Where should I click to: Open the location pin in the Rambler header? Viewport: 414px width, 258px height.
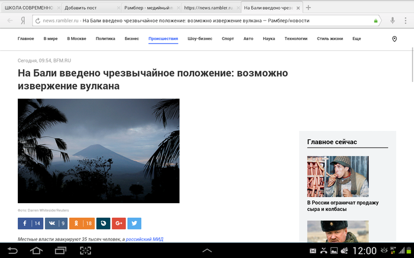tap(394, 39)
